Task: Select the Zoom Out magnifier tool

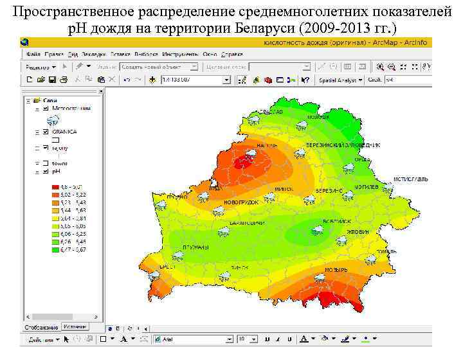Action: pyautogui.click(x=392, y=67)
